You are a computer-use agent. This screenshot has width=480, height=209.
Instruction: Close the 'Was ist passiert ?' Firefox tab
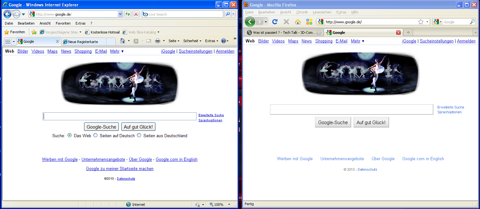(319, 33)
